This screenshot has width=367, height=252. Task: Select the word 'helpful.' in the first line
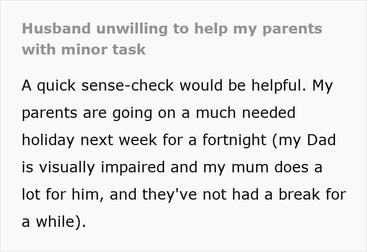[279, 85]
